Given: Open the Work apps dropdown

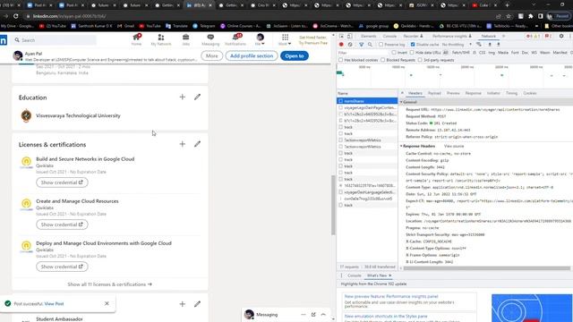Looking at the screenshot, I should coord(285,39).
